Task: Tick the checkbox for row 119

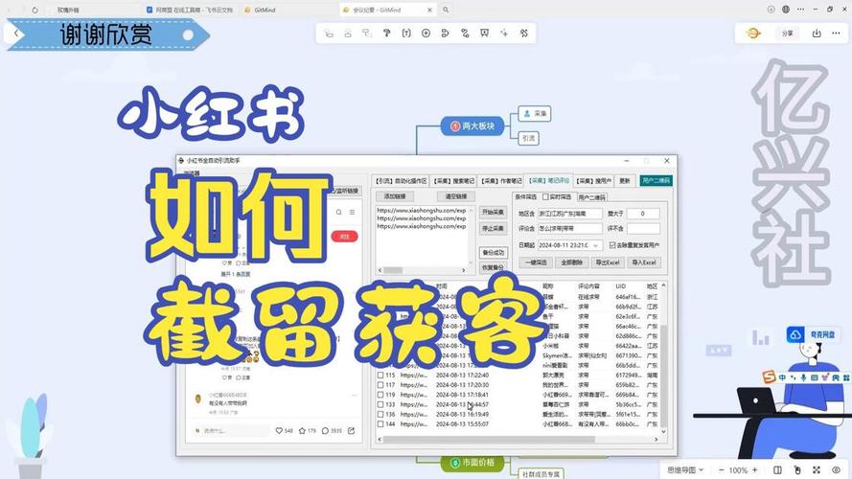Action: coord(380,395)
